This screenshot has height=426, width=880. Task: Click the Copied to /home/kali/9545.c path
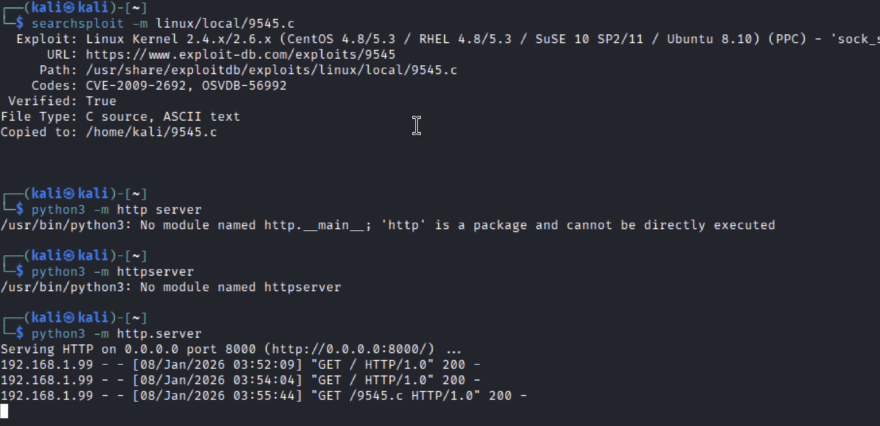[151, 132]
